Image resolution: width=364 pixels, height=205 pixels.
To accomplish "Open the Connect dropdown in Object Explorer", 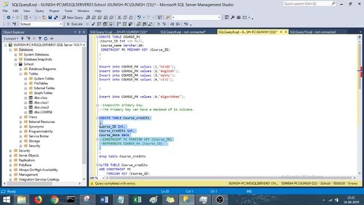I will pyautogui.click(x=11, y=39).
